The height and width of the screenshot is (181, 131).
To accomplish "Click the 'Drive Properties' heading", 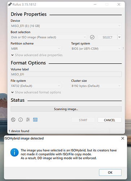I will (x=29, y=14).
